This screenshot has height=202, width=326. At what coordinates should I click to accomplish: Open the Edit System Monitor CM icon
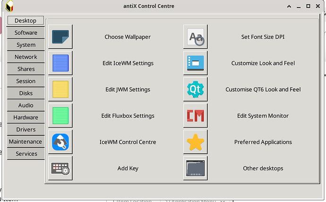click(x=196, y=115)
